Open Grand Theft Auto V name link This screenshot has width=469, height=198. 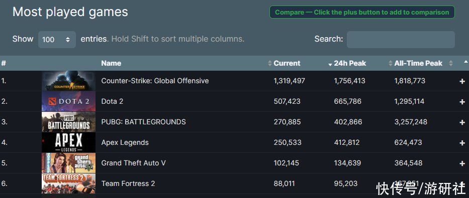click(133, 163)
